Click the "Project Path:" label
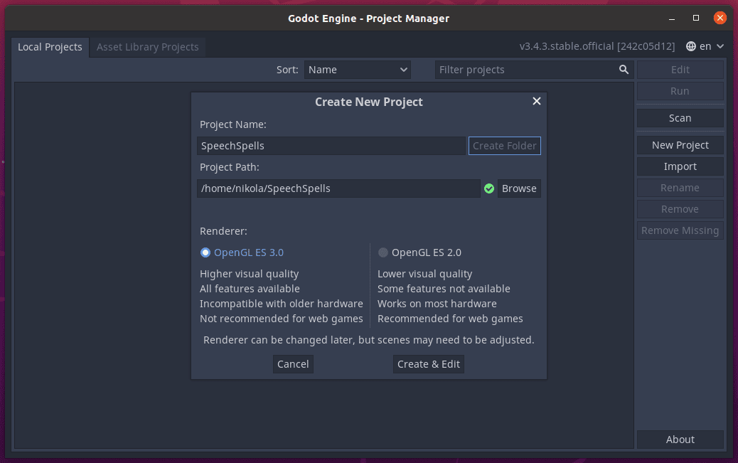 [229, 167]
